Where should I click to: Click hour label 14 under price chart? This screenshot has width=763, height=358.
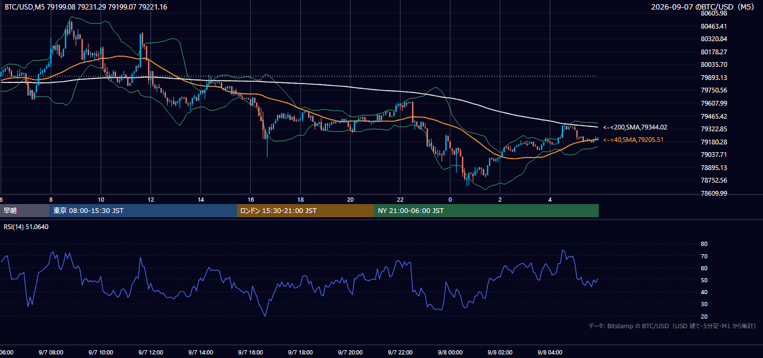pyautogui.click(x=201, y=199)
